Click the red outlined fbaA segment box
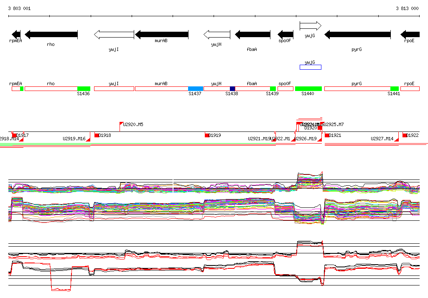 click(x=252, y=88)
